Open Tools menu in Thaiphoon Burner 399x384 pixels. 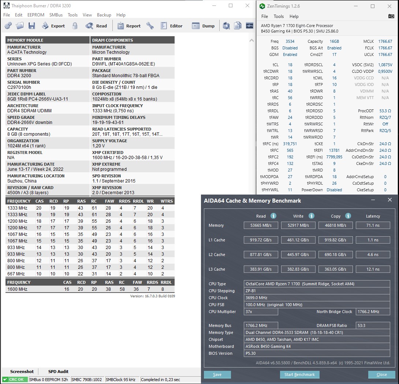point(72,15)
